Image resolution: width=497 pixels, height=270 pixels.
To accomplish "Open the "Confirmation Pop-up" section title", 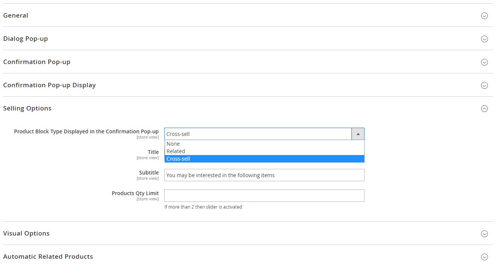I will tap(37, 62).
